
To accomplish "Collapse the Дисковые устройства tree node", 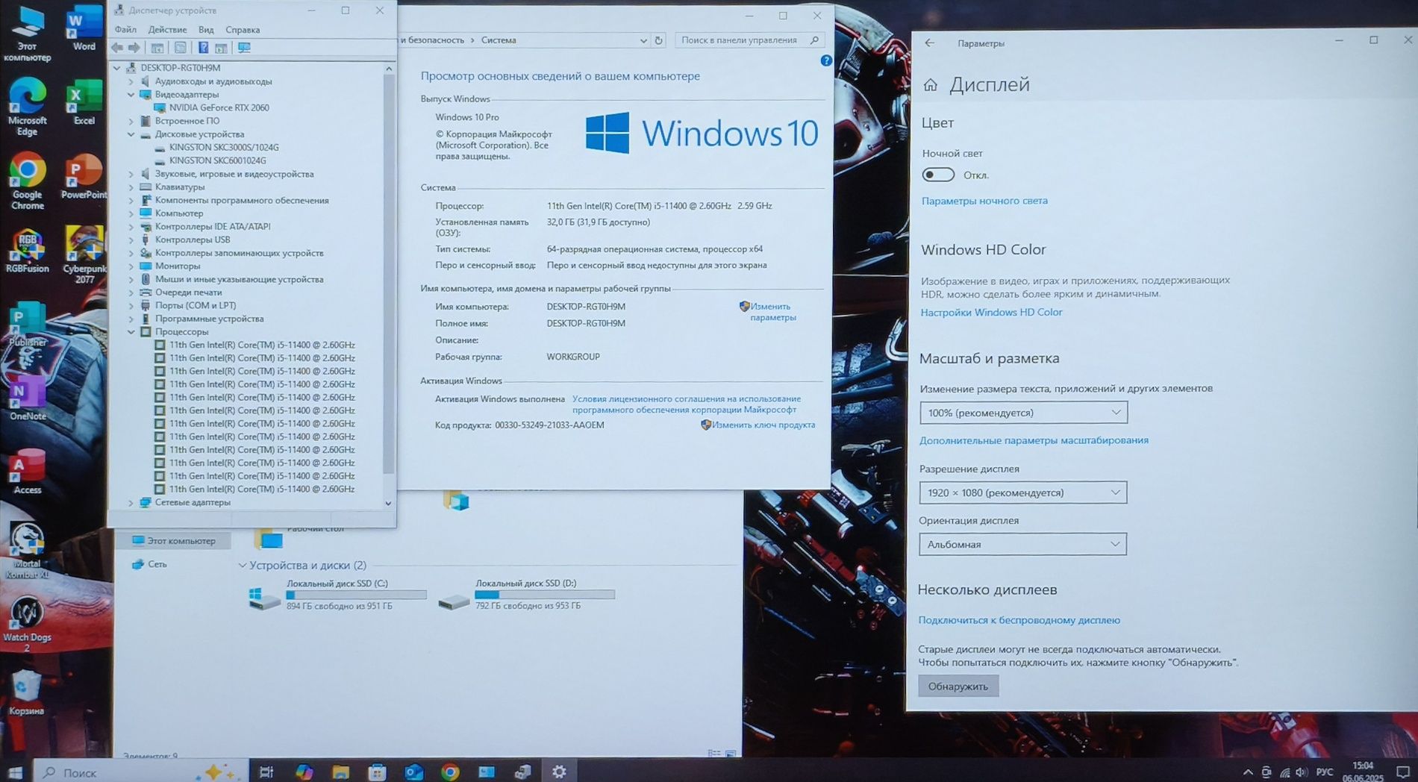I will point(131,134).
